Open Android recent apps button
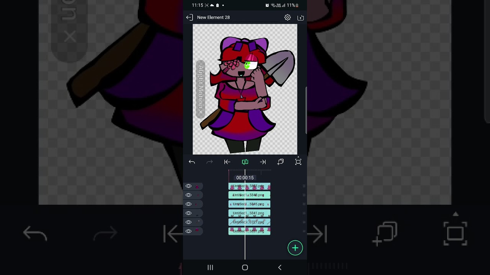Viewport: 490px width, 275px height. point(210,268)
